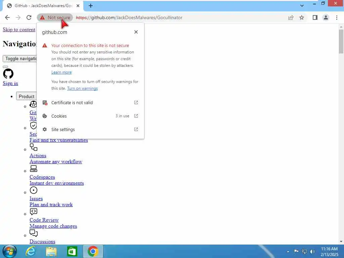Open the Learn more link in popup
This screenshot has width=344, height=258.
point(61,72)
